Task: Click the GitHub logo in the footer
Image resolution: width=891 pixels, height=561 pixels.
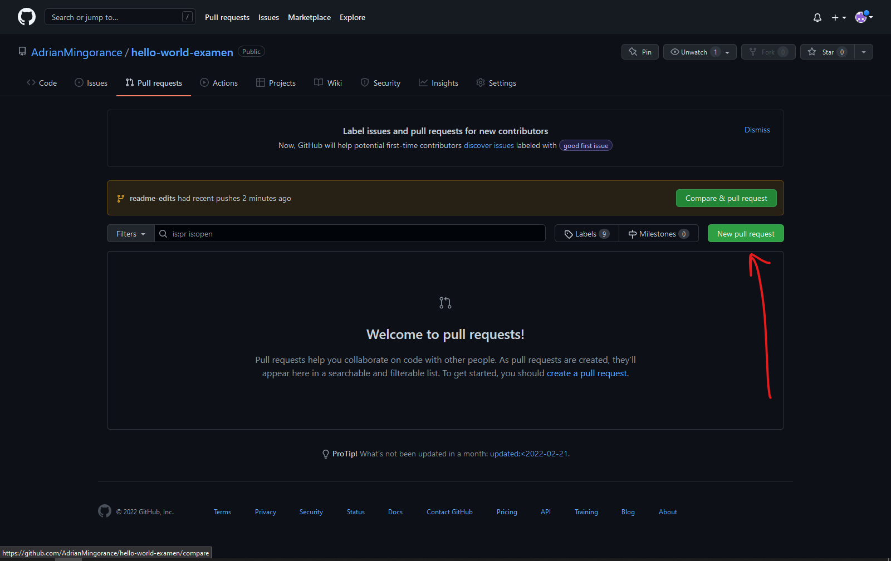Action: click(104, 511)
